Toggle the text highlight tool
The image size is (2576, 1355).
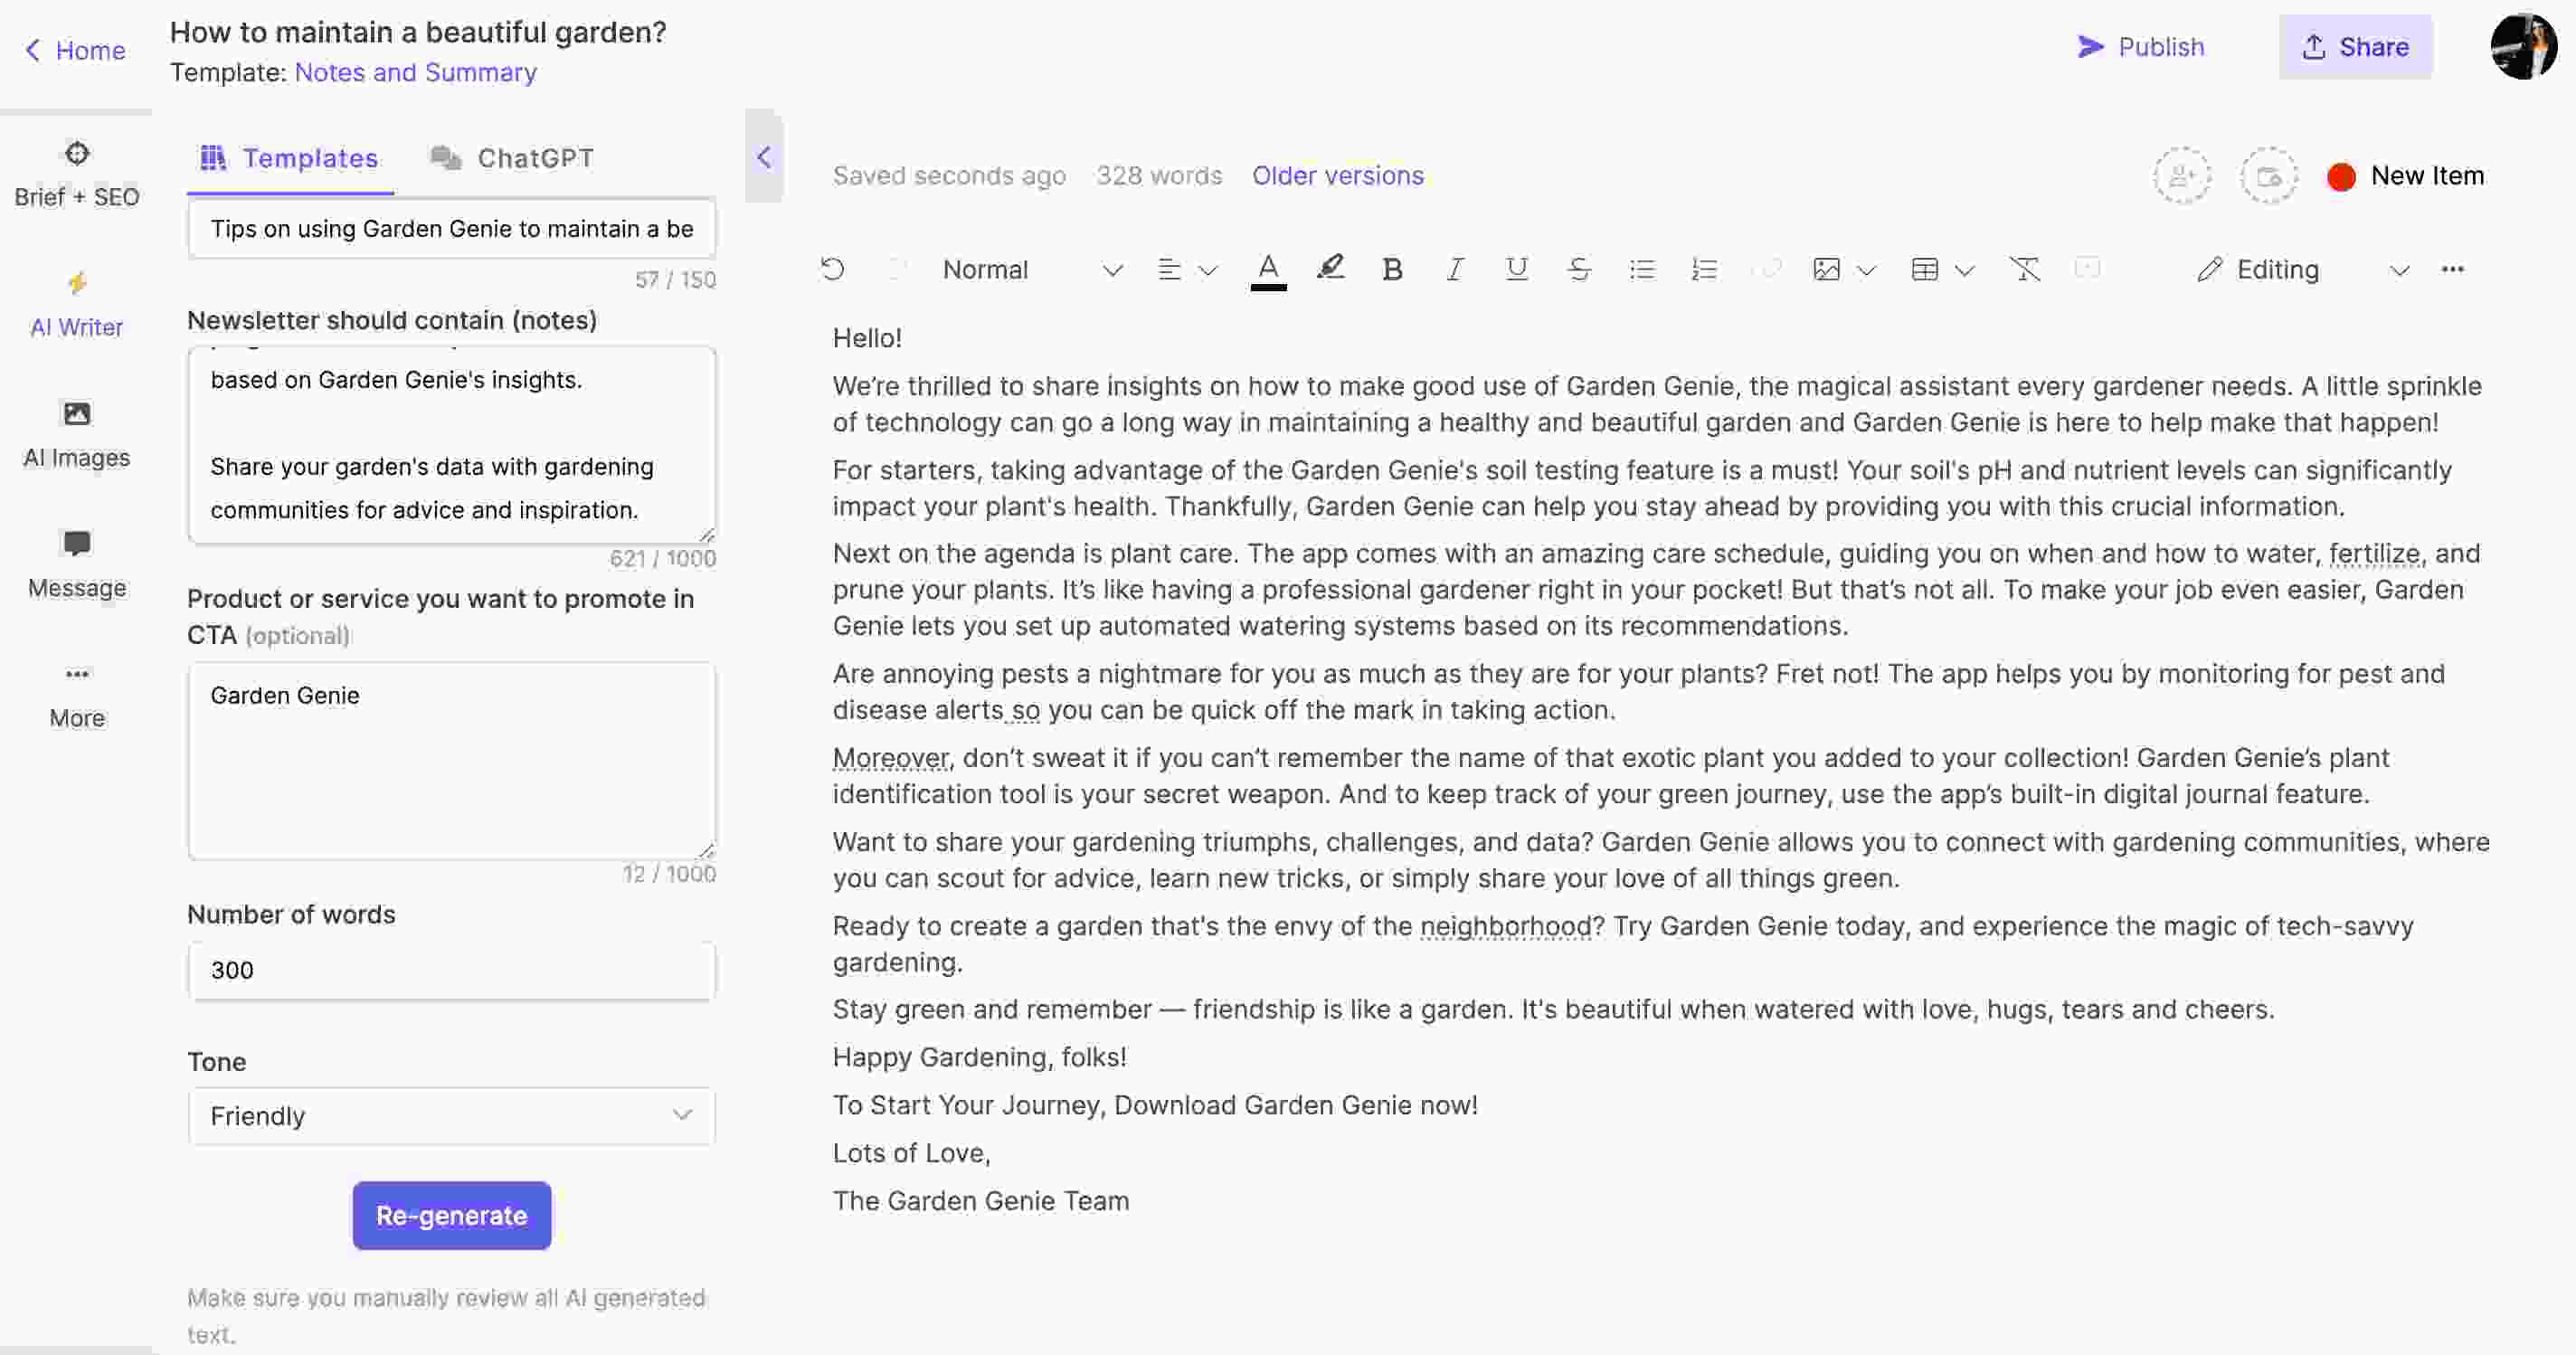1329,268
